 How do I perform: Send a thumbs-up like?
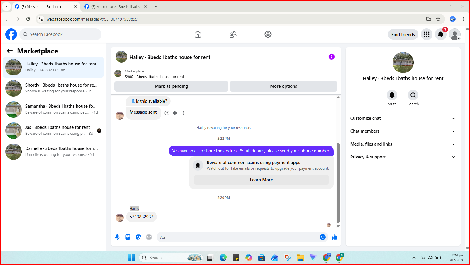pos(335,237)
